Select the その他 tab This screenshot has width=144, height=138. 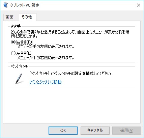28,17
